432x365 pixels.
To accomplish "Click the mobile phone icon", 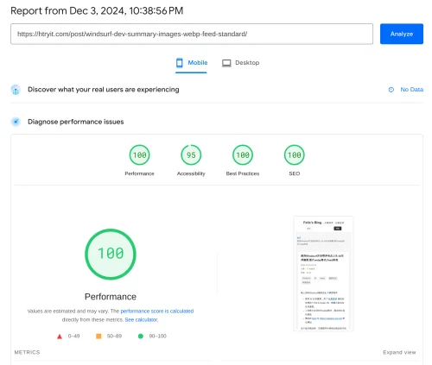I will pos(180,63).
